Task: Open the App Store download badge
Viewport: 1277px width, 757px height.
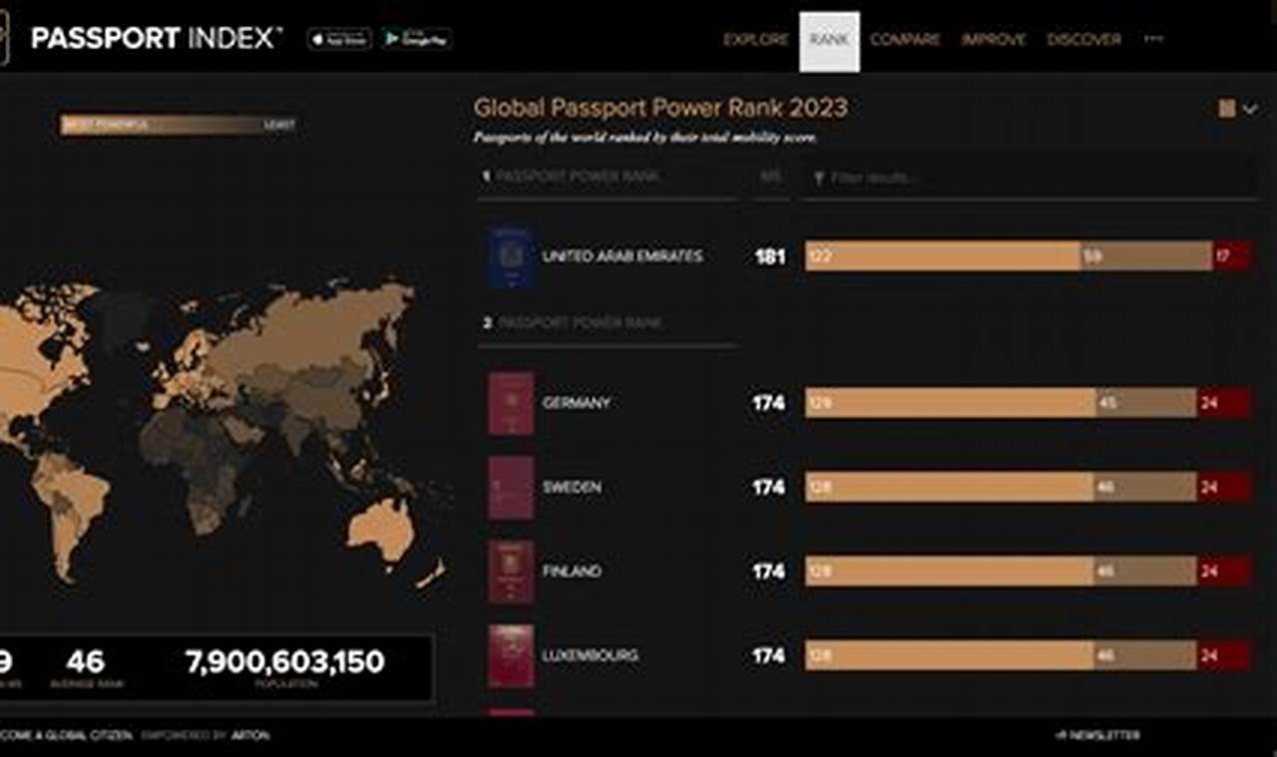Action: [x=339, y=39]
